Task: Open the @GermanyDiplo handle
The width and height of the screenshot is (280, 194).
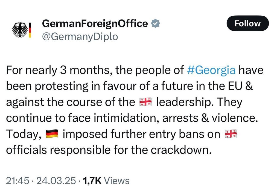Action: tap(80, 36)
